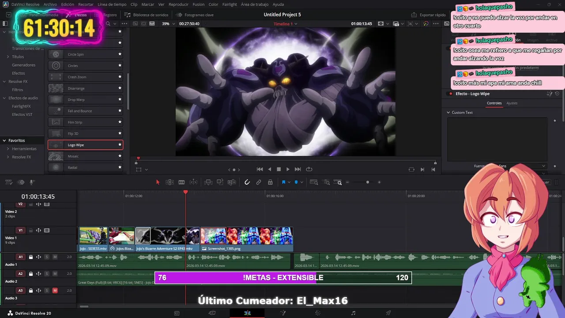Open the viewer zoom 39% dropdown
This screenshot has width=565, height=318.
(x=168, y=24)
